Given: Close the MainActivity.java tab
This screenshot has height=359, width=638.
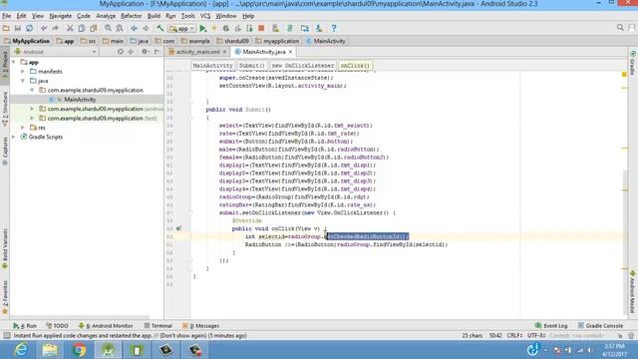Looking at the screenshot, I should click(290, 52).
